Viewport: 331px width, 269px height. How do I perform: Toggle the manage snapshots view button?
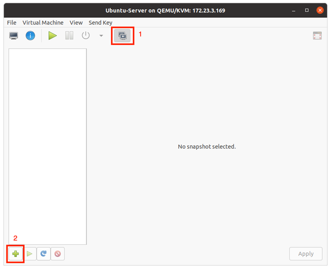tap(122, 36)
